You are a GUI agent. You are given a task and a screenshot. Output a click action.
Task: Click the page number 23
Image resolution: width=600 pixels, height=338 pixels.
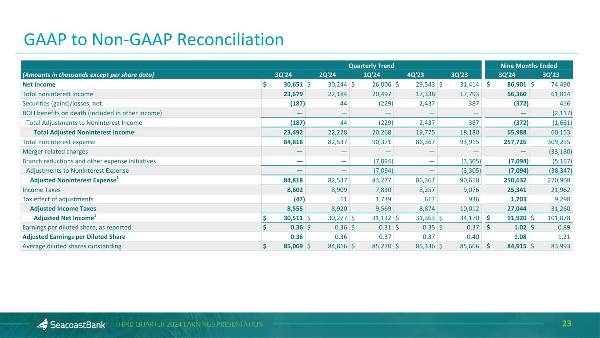567,324
